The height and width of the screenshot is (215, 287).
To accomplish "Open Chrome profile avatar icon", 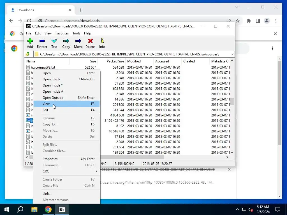I will click(x=267, y=21).
